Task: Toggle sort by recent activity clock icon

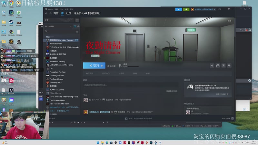Action: pyautogui.click(x=75, y=26)
